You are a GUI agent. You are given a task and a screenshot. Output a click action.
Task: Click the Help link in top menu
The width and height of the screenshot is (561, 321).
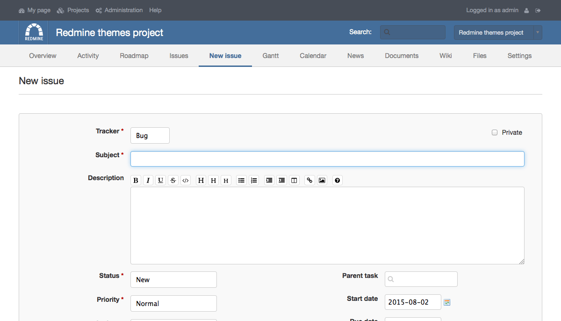tap(155, 10)
